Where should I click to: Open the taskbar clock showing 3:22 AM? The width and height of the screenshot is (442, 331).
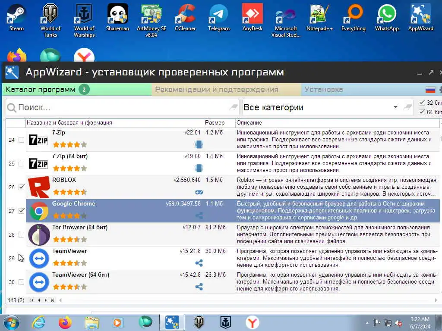(x=420, y=323)
